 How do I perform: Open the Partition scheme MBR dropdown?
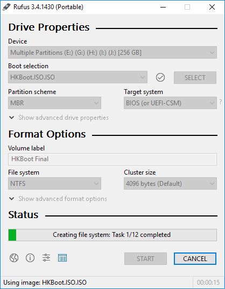point(54,103)
